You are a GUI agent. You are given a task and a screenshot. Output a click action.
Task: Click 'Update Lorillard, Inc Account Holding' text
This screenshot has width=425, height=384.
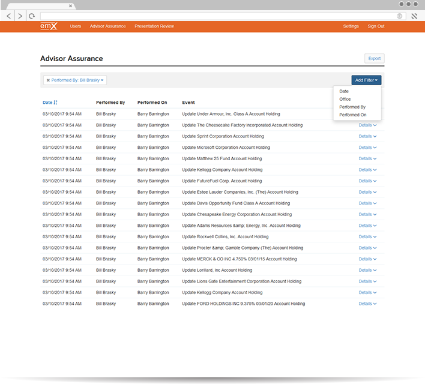(x=217, y=270)
